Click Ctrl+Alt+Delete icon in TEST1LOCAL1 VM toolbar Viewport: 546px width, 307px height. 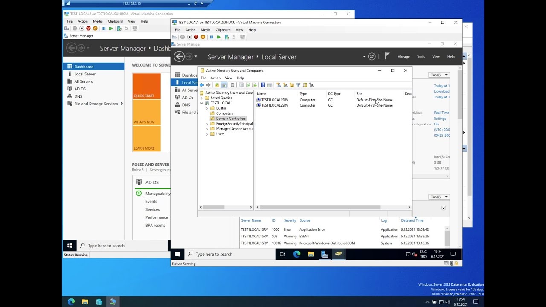coord(174,37)
